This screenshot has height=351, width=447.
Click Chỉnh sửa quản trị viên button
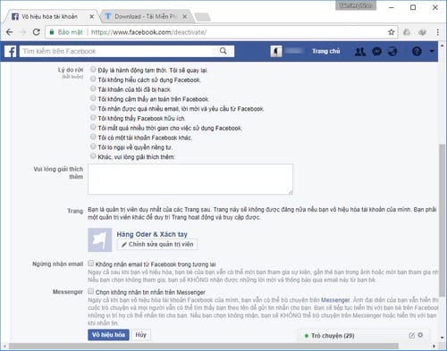157,245
